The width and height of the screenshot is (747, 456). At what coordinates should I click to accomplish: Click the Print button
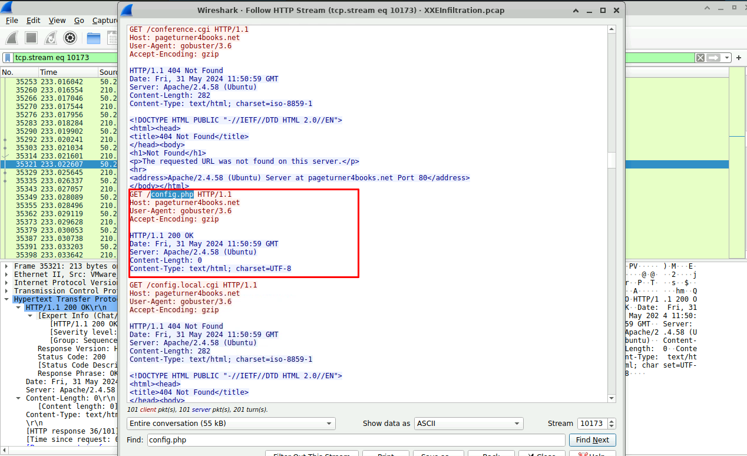pyautogui.click(x=386, y=454)
